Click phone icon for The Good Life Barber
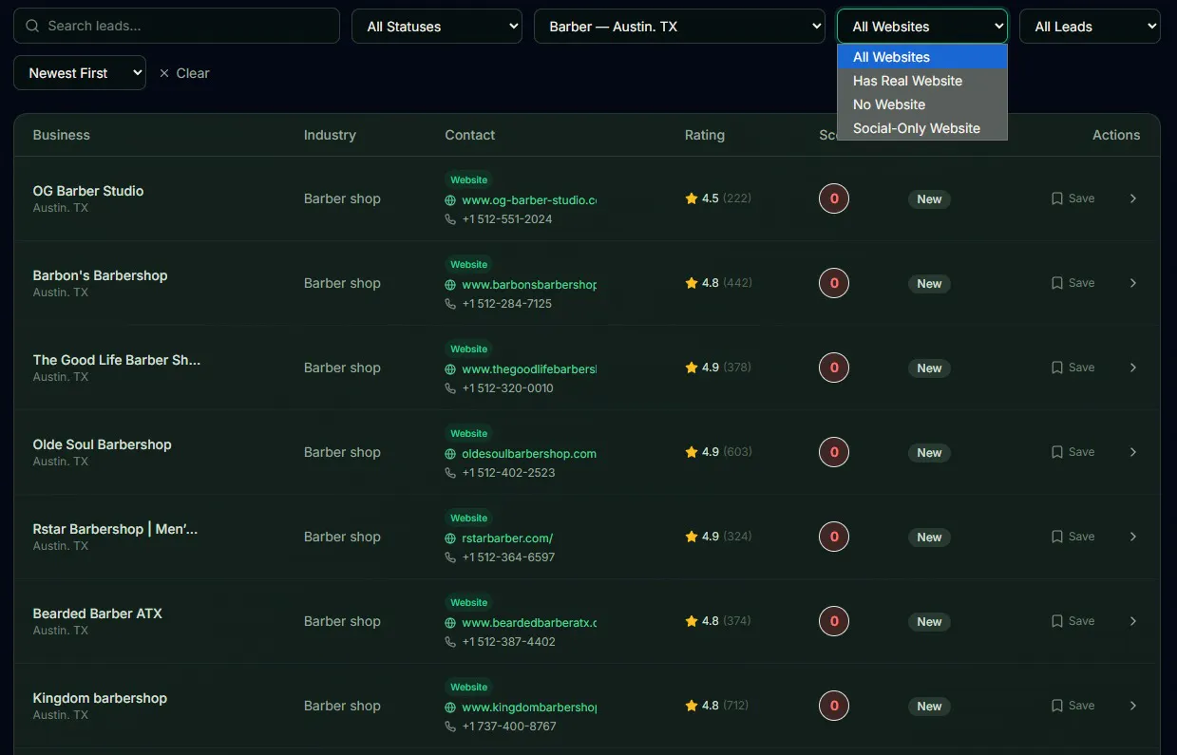The height and width of the screenshot is (755, 1177). pyautogui.click(x=450, y=388)
